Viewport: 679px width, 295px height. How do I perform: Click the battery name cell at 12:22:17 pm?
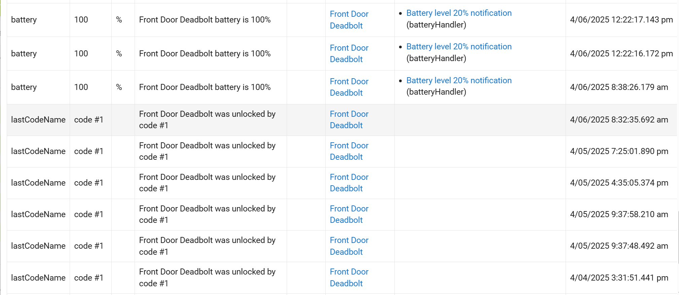[24, 20]
